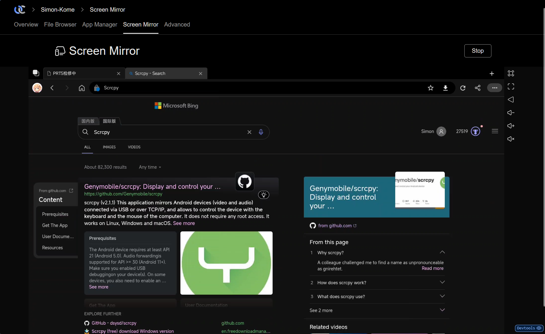Mute the device audio
The width and height of the screenshot is (545, 334).
click(511, 139)
